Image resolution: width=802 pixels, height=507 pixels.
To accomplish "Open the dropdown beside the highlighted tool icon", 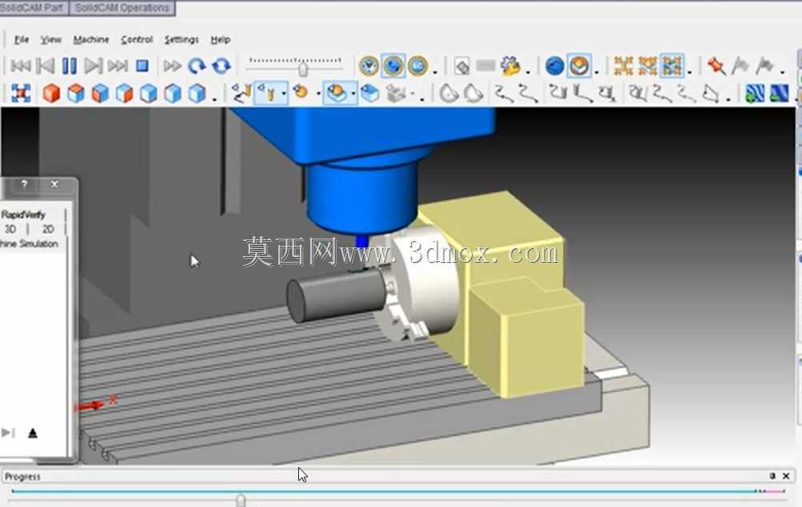I will coord(284,94).
